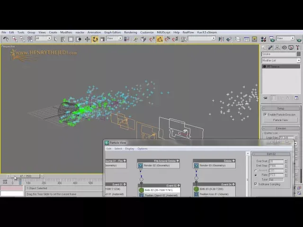Screen dimensions: 303x227
Task: Open the Rendering menu
Action: pos(130,32)
